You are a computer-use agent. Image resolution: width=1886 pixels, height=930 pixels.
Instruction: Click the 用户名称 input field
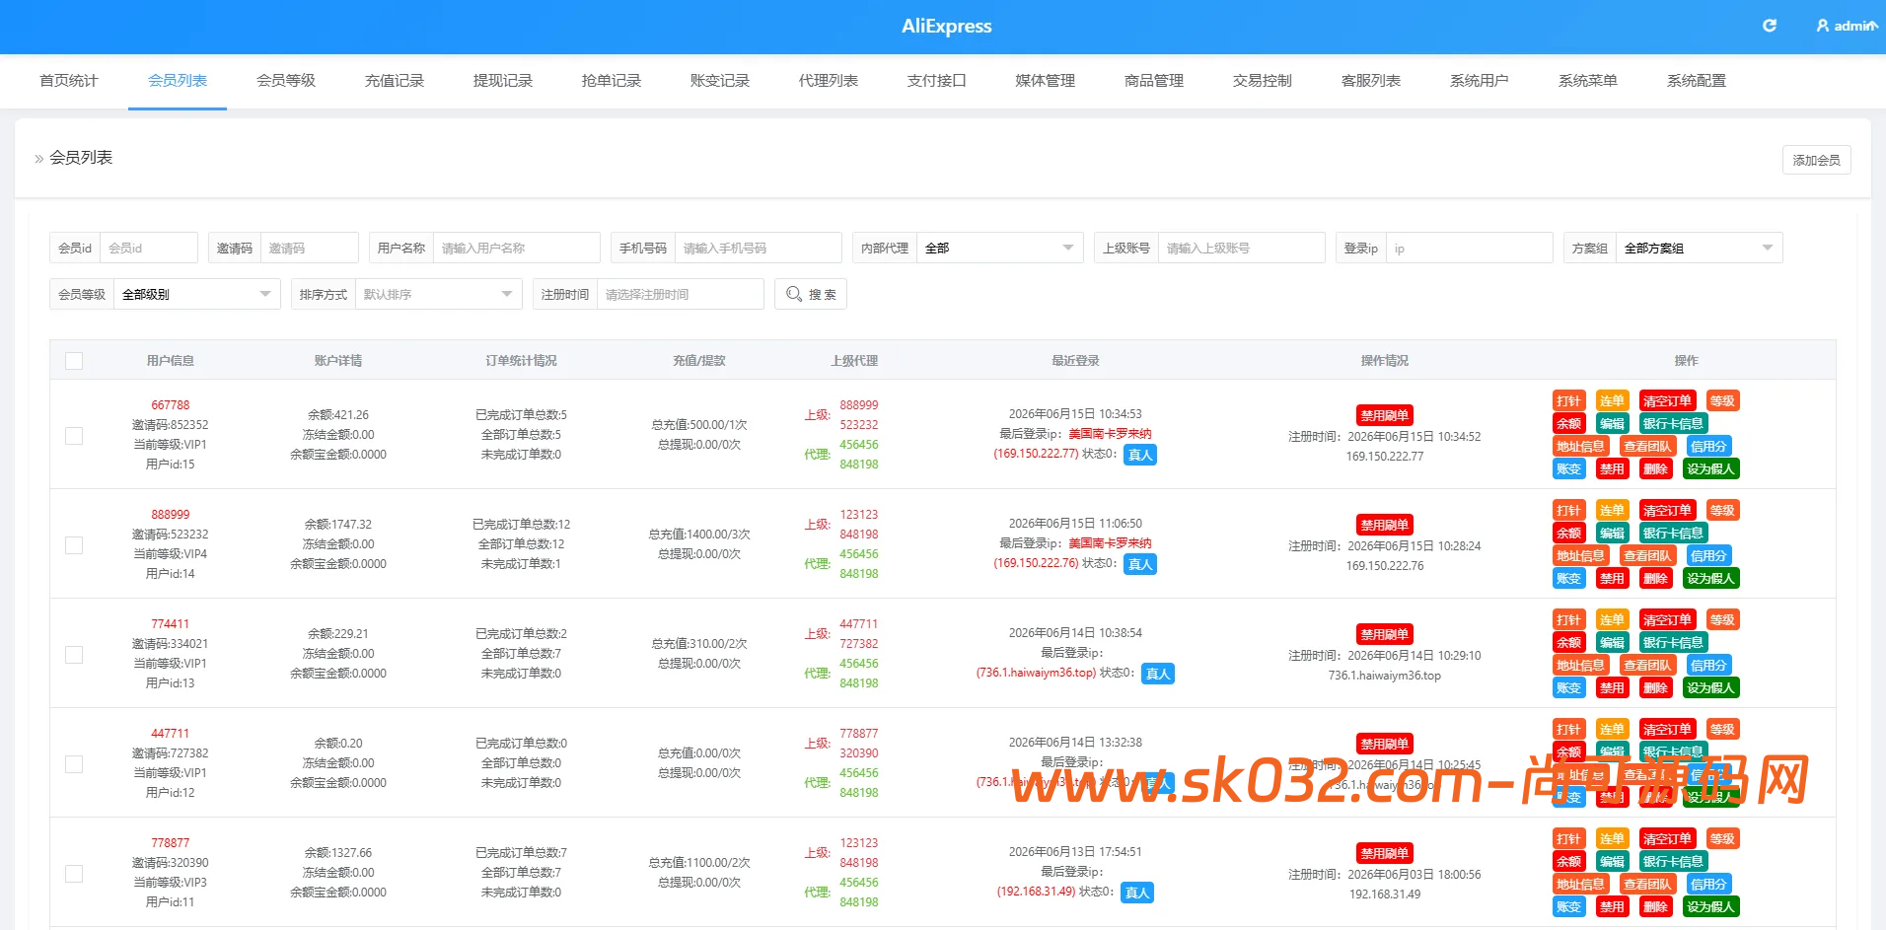click(x=517, y=248)
